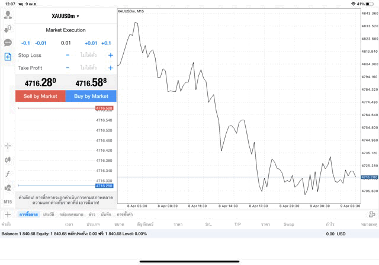Screen dimensions: 379x265
Task: Increase volume by +0.01
Action: click(x=91, y=43)
